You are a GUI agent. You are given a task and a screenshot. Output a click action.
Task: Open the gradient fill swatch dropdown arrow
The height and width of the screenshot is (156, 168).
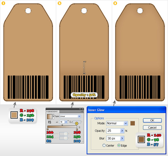[x=53, y=116]
